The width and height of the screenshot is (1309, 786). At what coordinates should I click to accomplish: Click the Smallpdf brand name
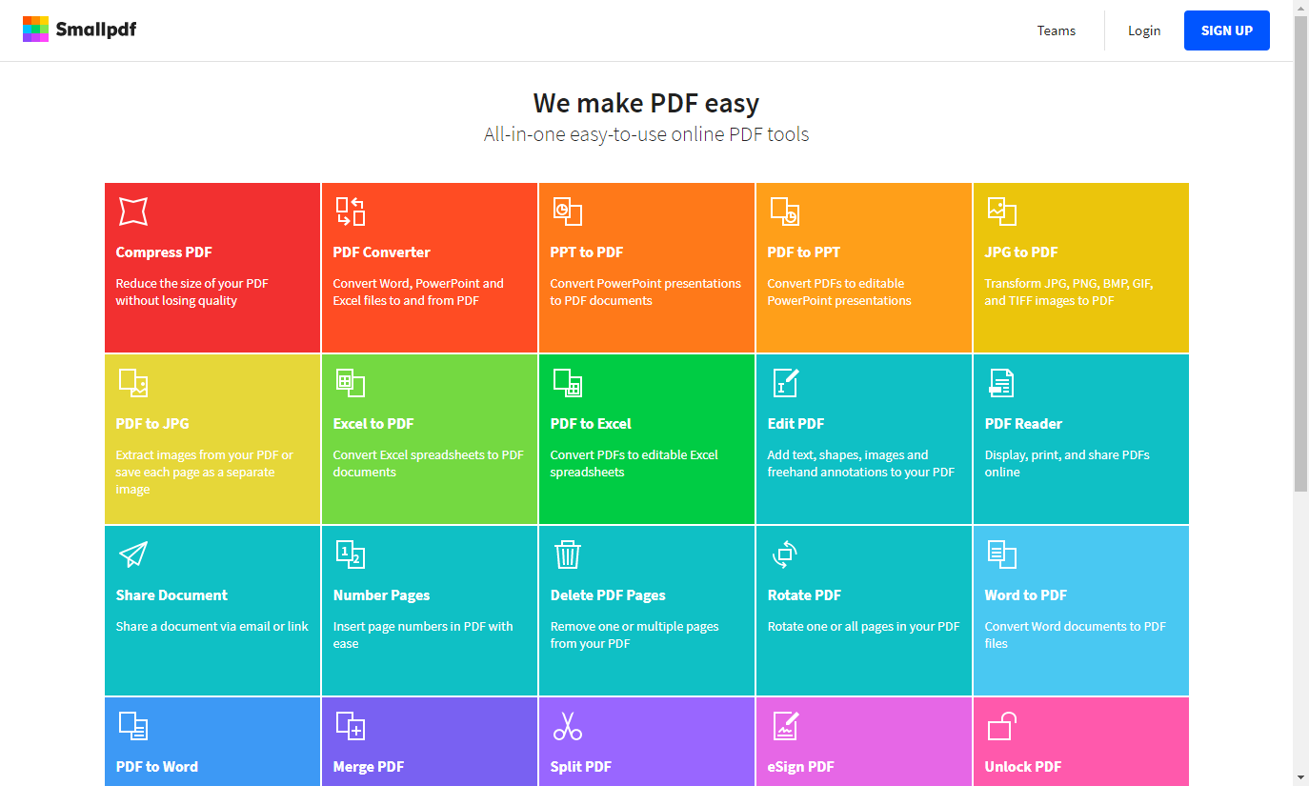pos(95,30)
